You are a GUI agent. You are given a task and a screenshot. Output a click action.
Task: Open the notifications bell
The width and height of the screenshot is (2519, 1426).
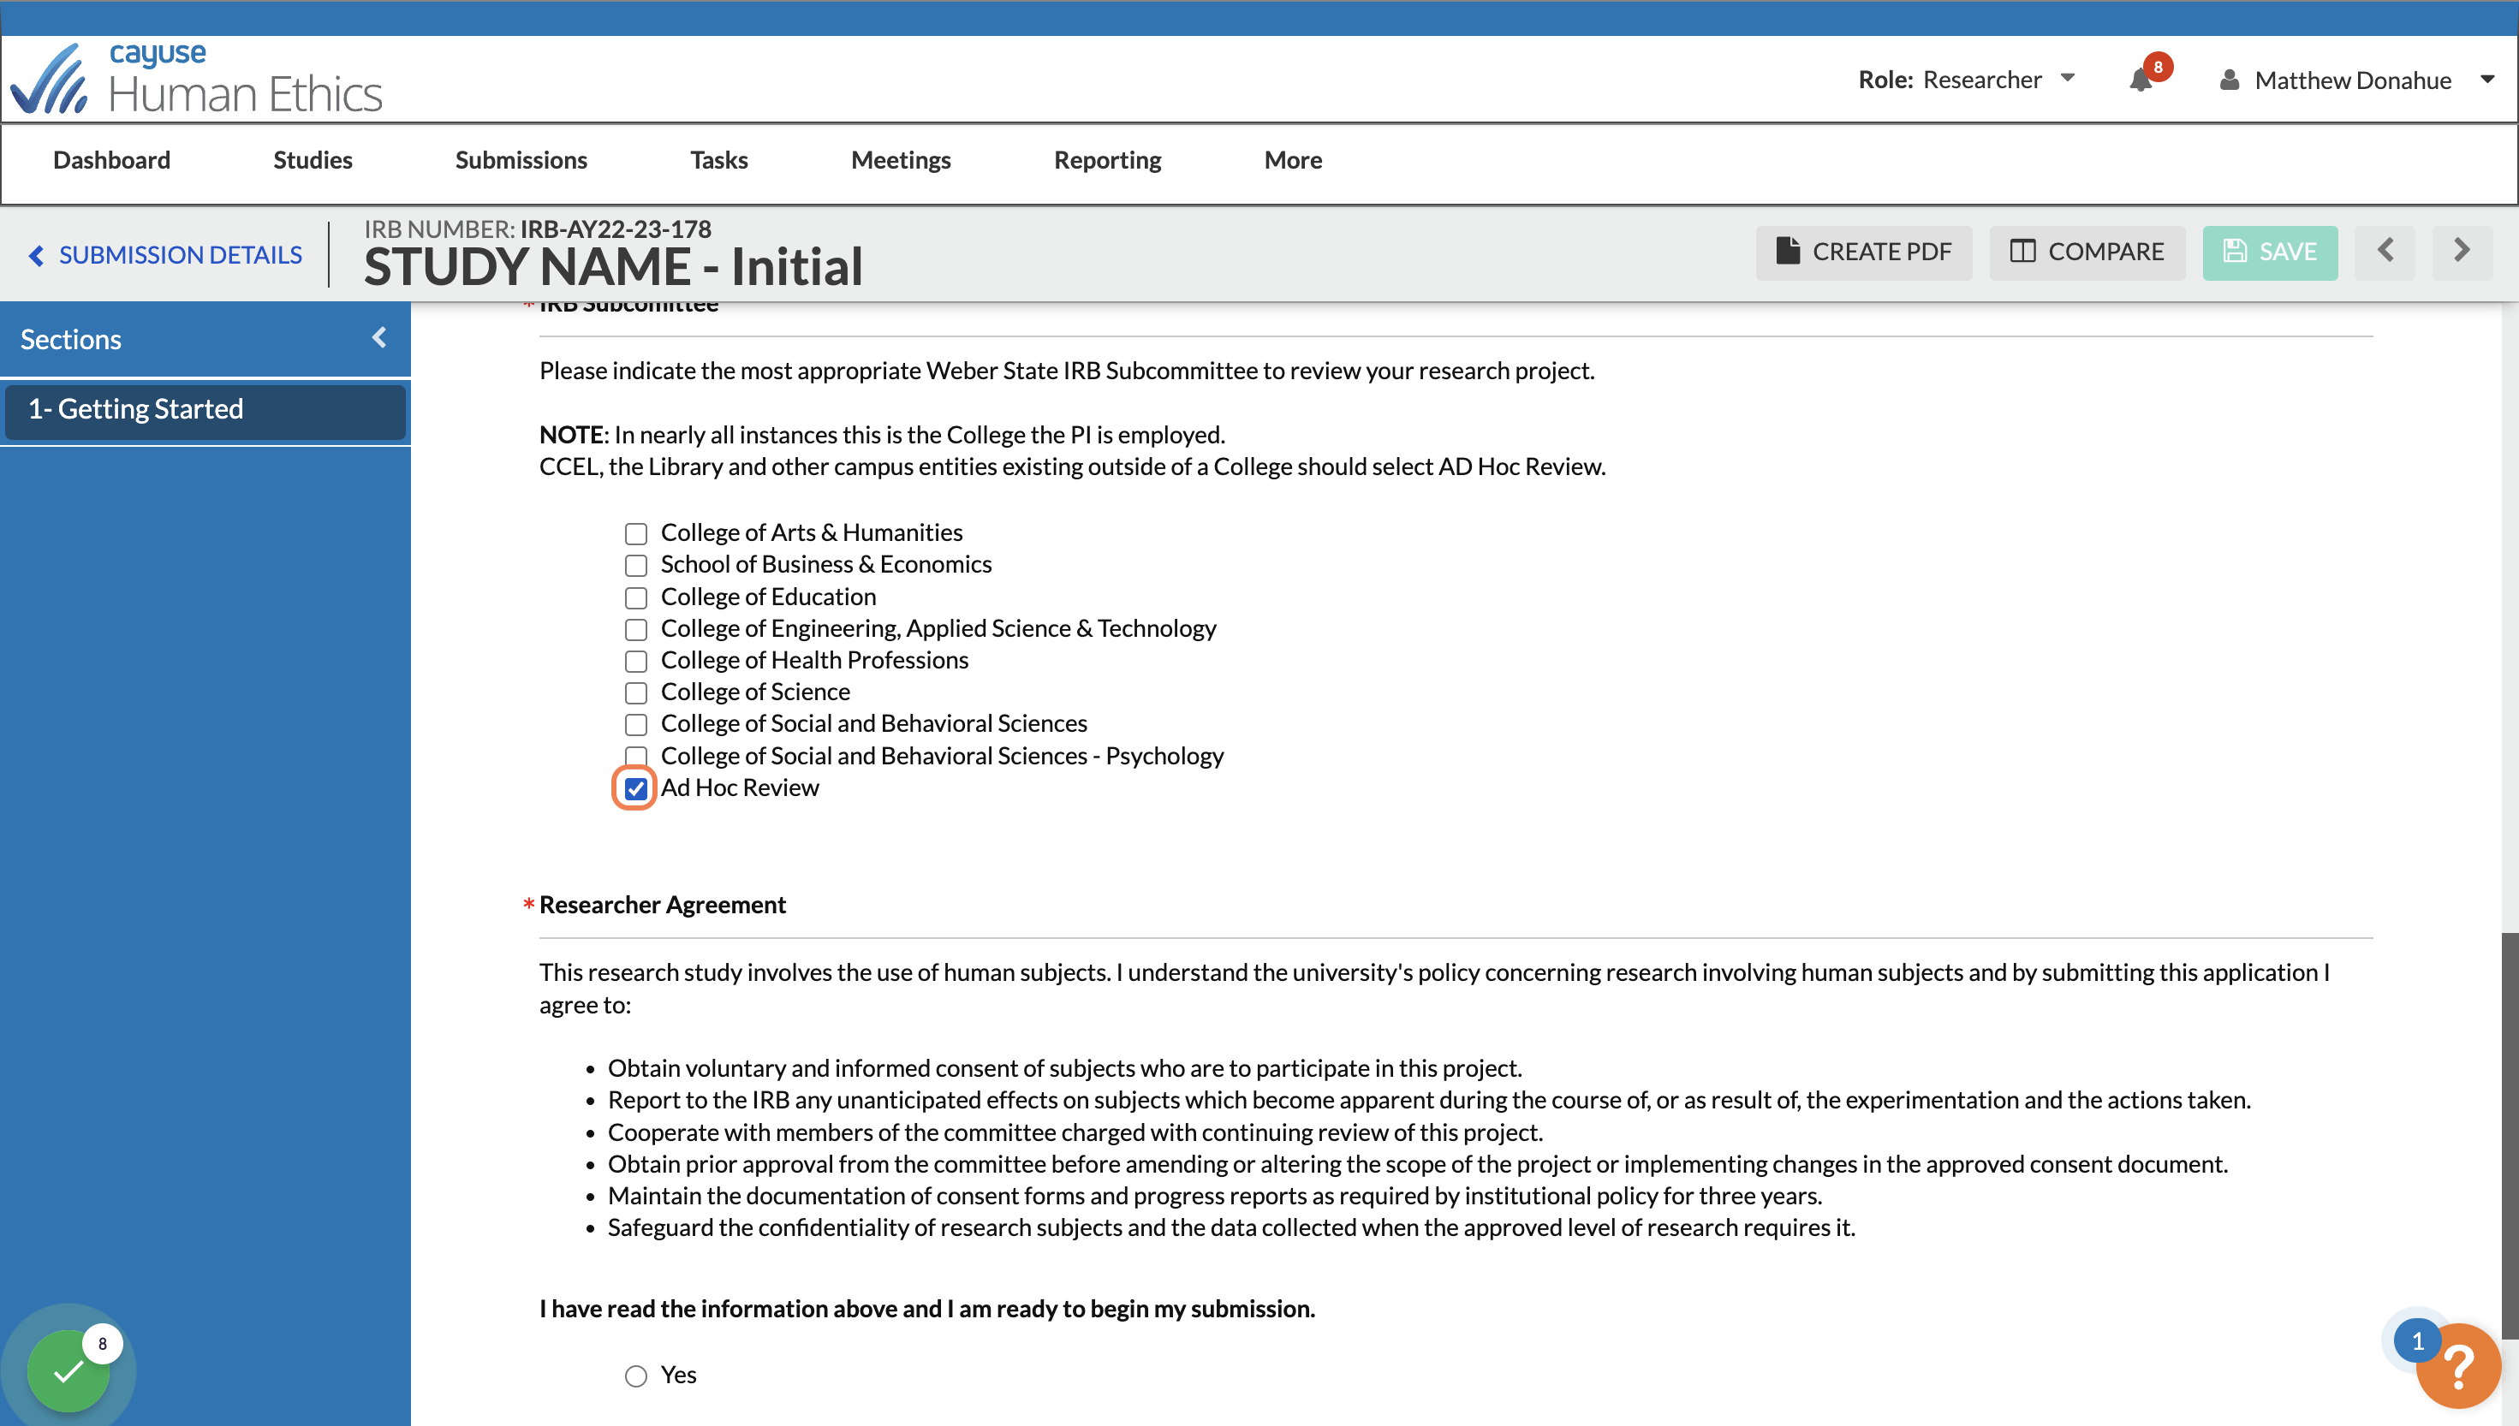click(2141, 80)
